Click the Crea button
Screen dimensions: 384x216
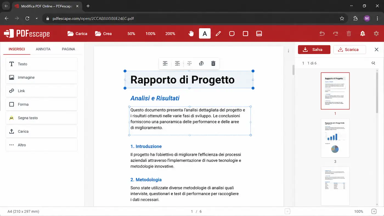point(103,33)
